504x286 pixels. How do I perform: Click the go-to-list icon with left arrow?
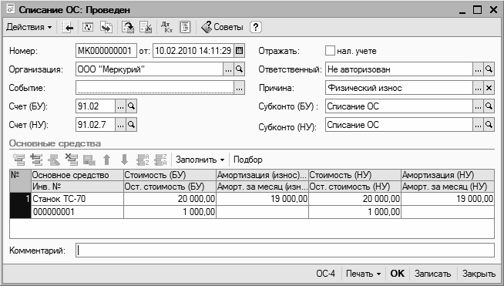point(67,27)
